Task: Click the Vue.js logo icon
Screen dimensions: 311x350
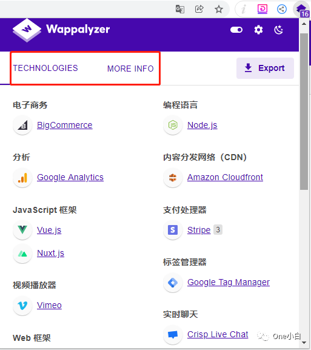Action: point(22,230)
